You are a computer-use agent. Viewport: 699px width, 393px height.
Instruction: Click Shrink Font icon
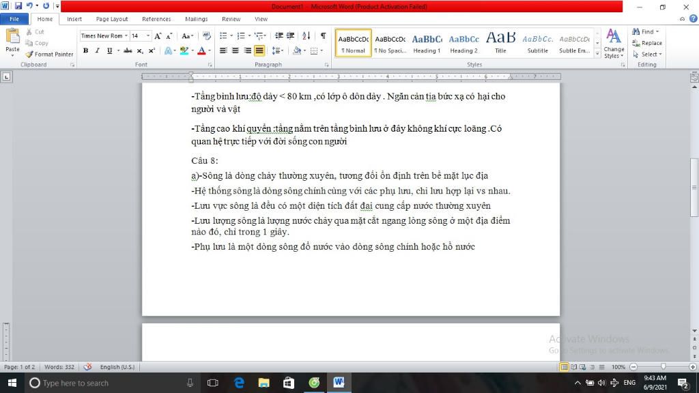[x=169, y=35]
